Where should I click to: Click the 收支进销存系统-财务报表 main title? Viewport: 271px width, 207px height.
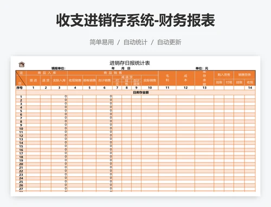[135, 20]
